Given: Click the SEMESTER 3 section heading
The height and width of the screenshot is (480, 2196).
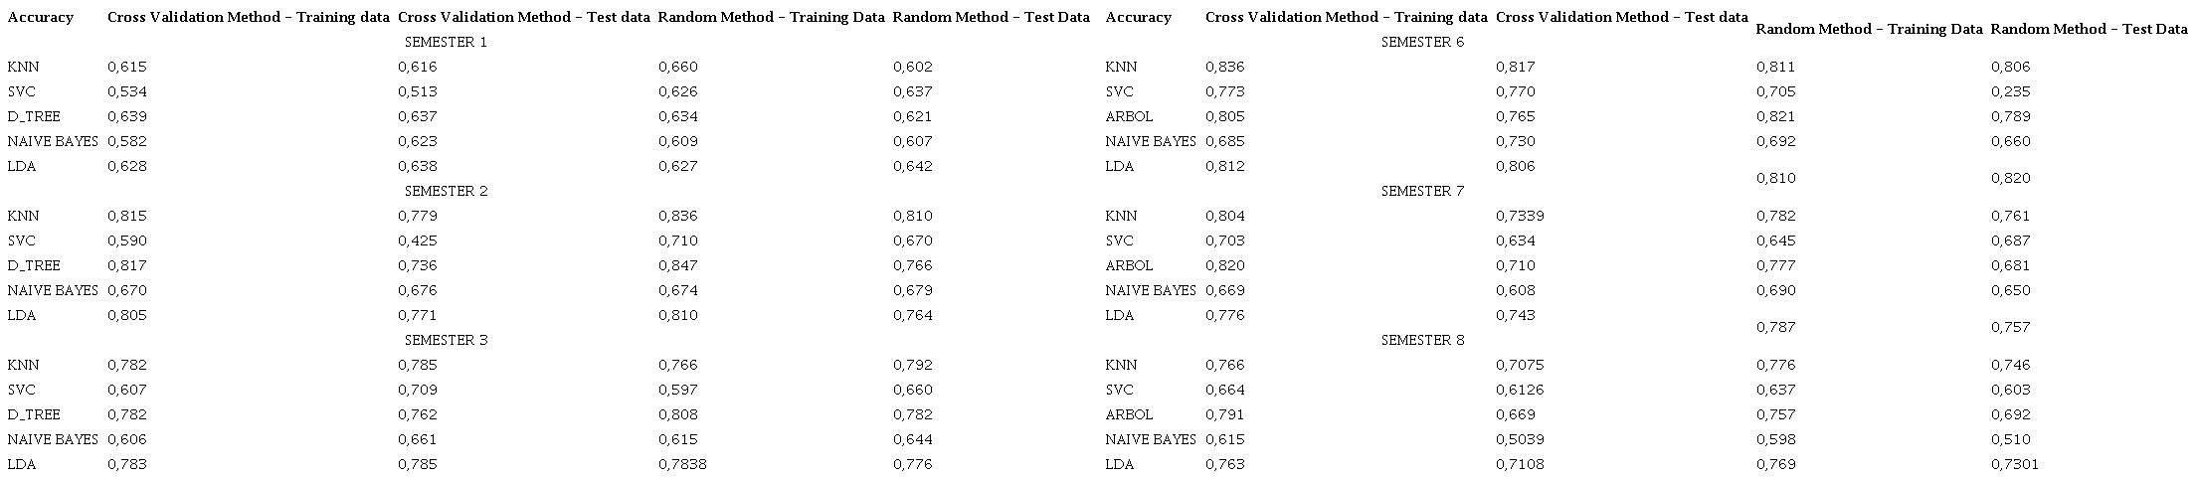Looking at the screenshot, I should click(446, 341).
